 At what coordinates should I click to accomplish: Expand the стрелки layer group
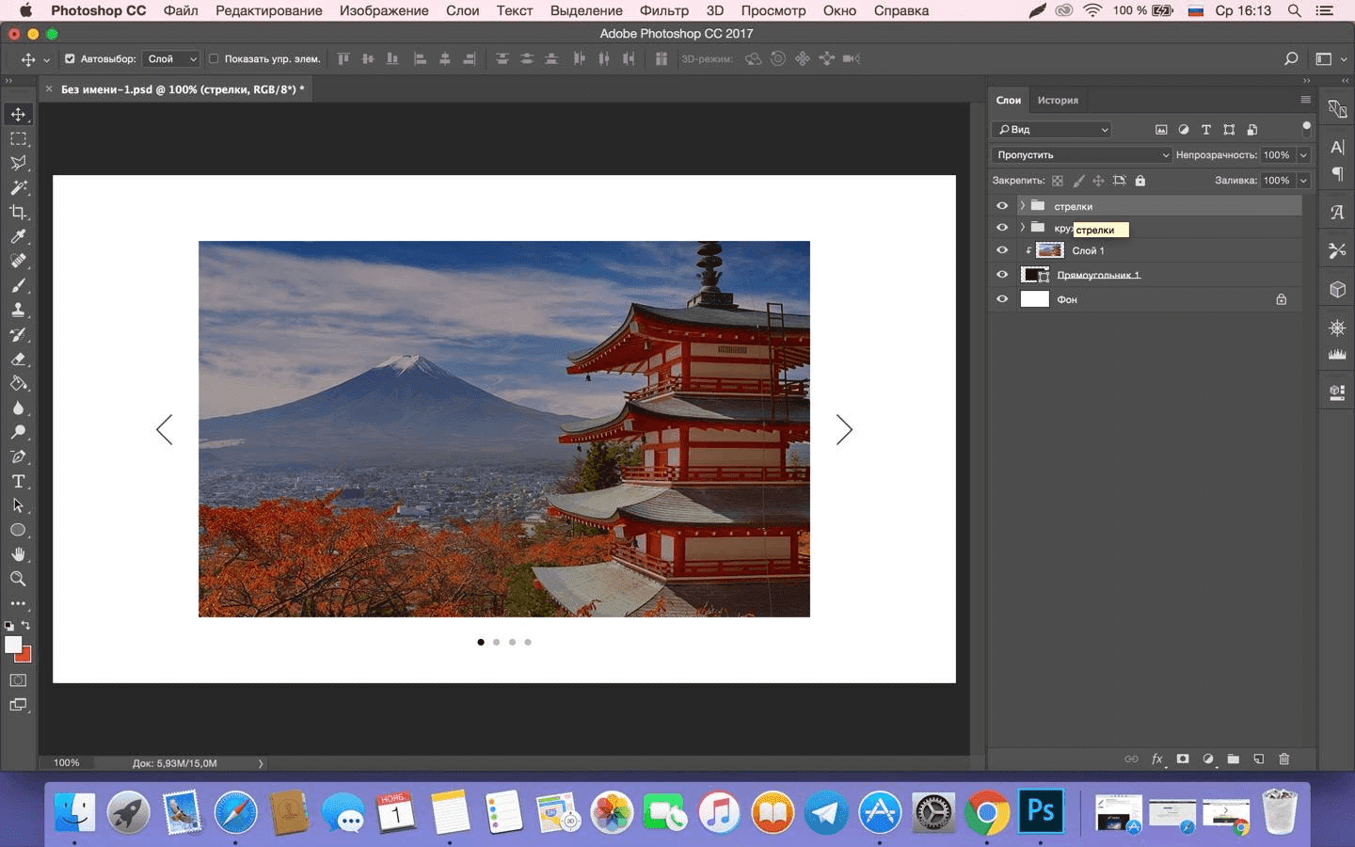tap(1022, 206)
